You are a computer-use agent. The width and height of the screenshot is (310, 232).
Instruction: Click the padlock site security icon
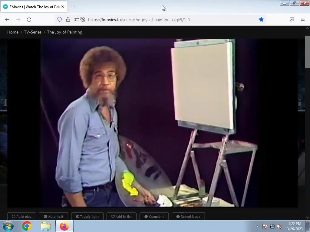tap(68, 19)
